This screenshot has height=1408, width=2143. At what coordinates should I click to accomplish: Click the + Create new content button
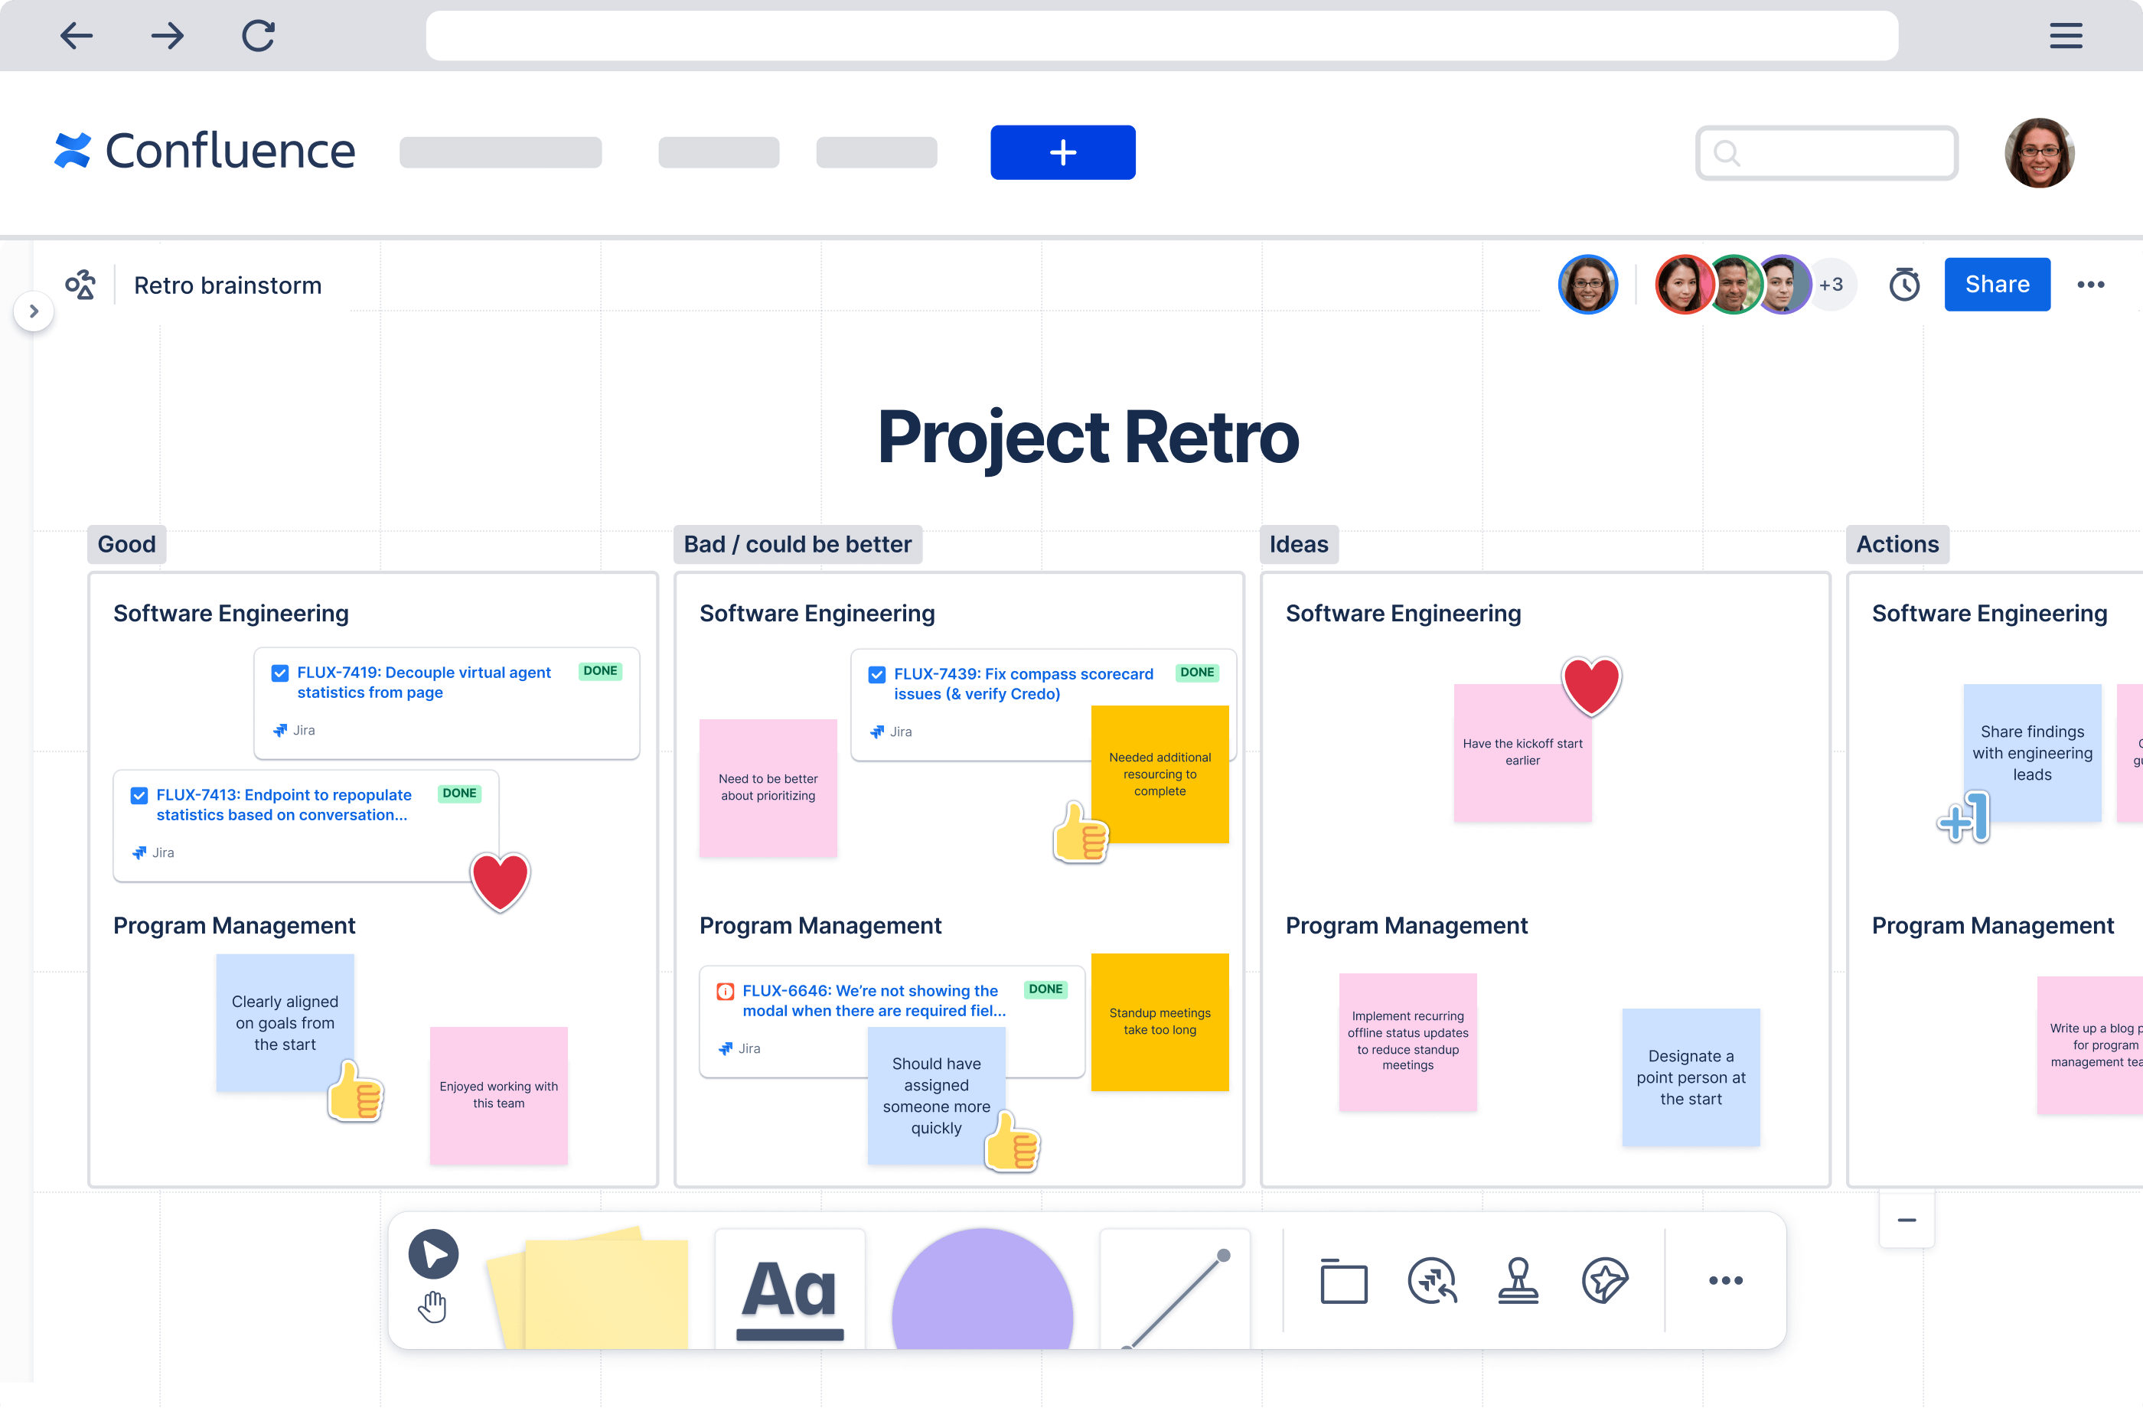(x=1062, y=151)
